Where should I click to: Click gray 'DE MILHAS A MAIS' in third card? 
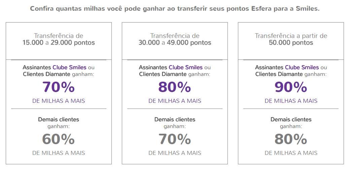(291, 153)
